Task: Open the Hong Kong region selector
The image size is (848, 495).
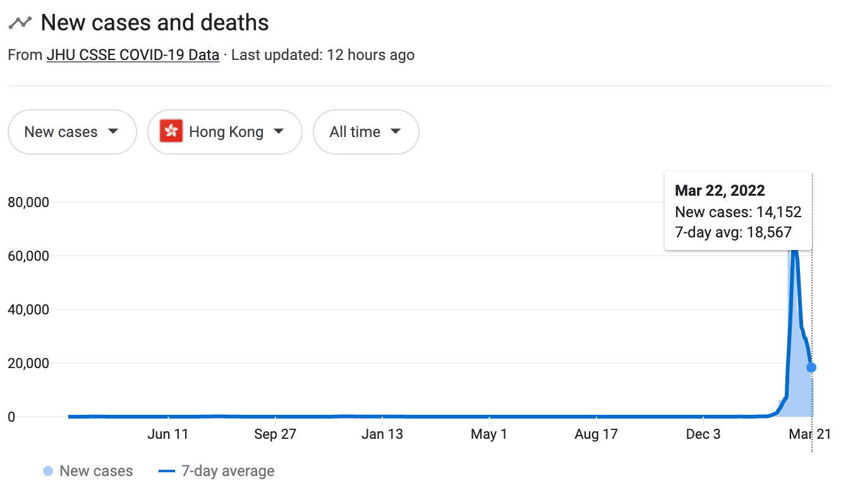Action: point(225,132)
